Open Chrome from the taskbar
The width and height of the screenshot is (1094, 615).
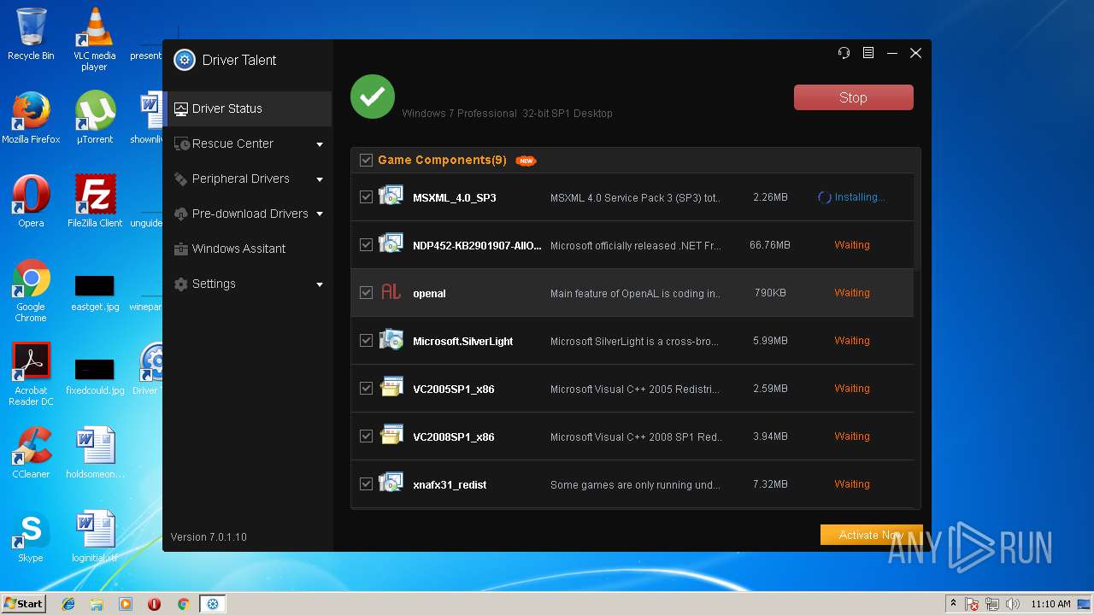[x=183, y=604]
